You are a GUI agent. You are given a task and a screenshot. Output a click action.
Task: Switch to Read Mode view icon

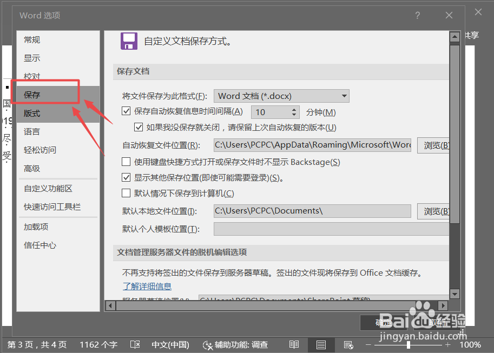[294, 345]
